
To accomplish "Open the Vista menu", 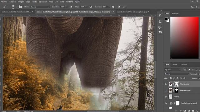I will (62, 2).
